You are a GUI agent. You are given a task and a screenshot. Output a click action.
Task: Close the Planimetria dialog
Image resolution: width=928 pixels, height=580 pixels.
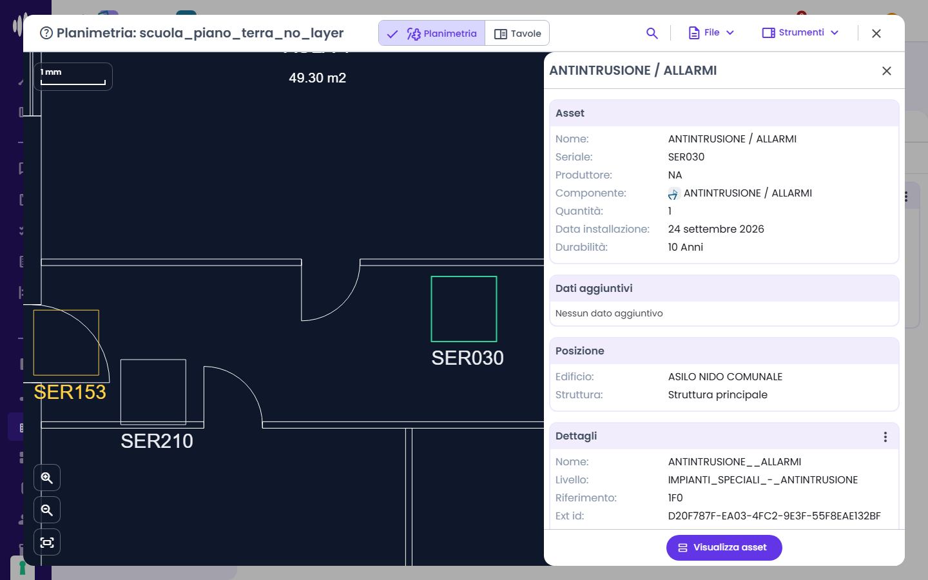point(876,34)
